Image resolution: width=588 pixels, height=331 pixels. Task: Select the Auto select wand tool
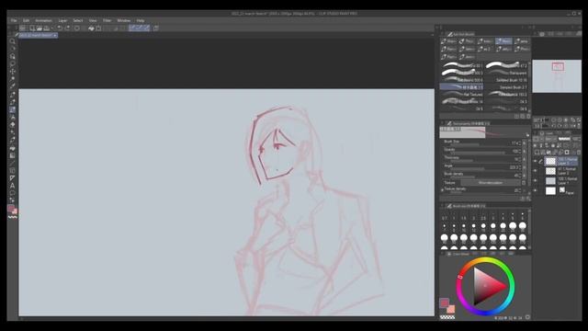[12, 79]
